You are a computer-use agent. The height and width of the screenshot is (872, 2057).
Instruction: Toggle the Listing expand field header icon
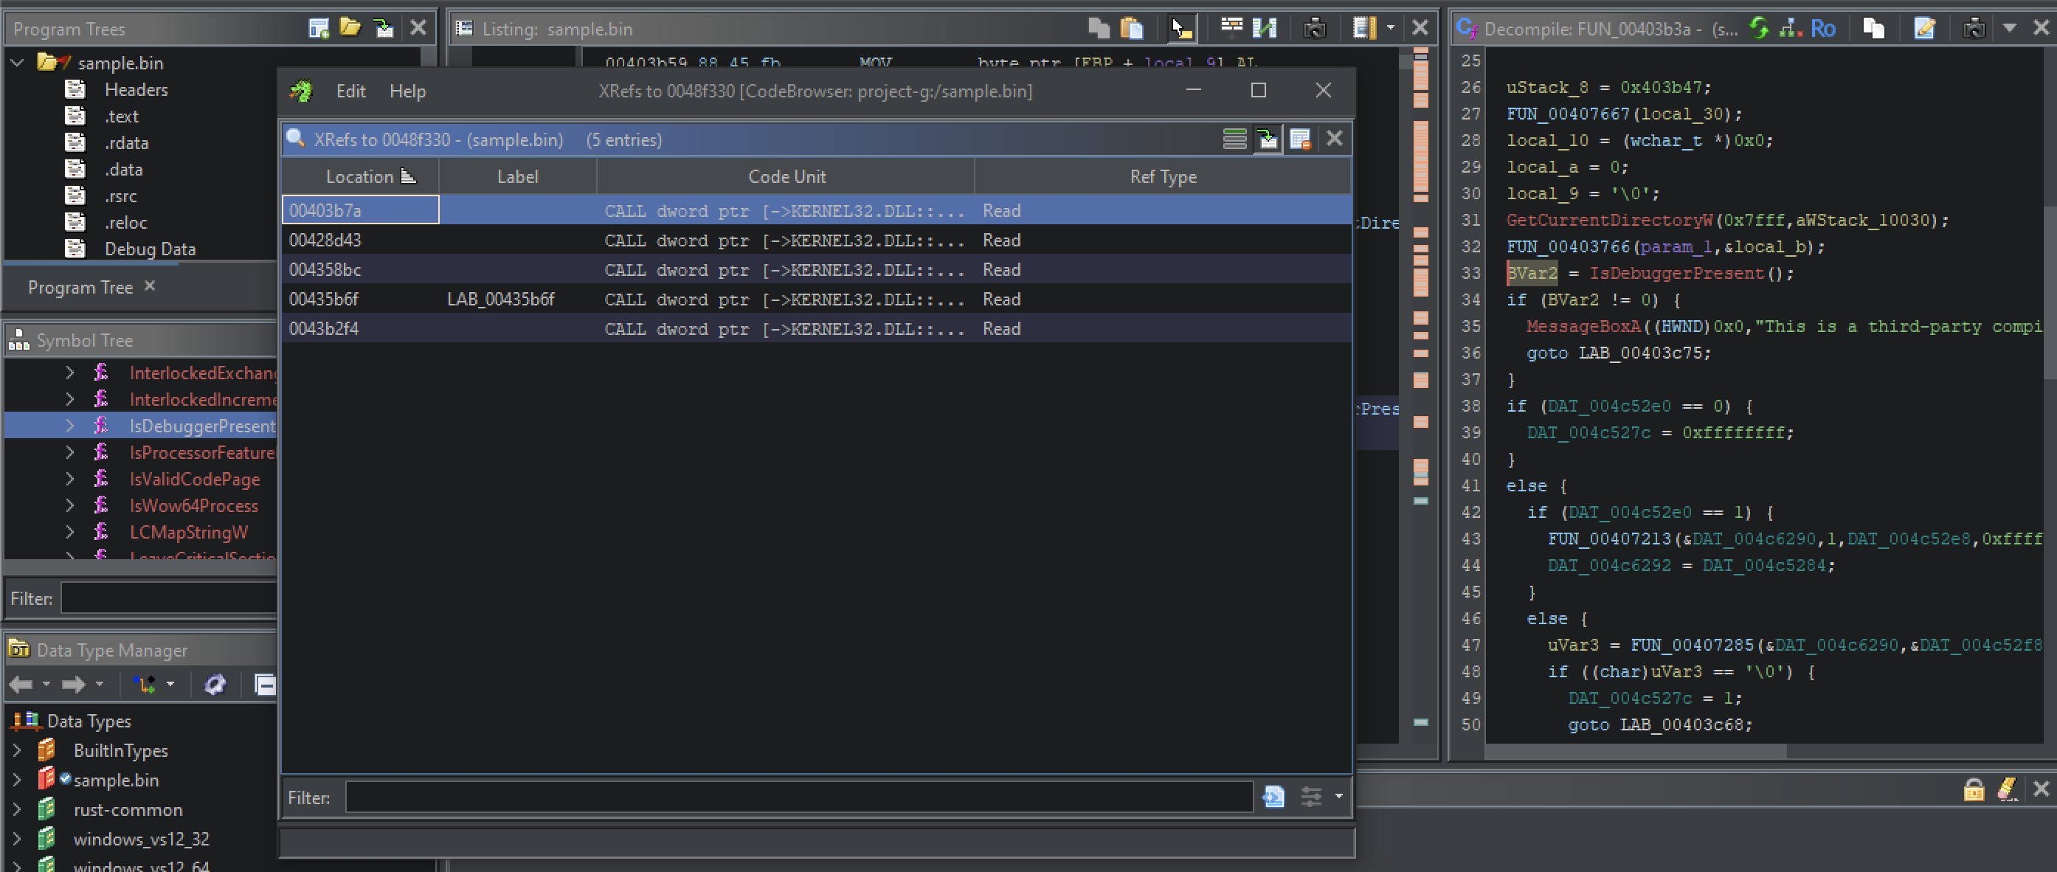coord(1231,29)
